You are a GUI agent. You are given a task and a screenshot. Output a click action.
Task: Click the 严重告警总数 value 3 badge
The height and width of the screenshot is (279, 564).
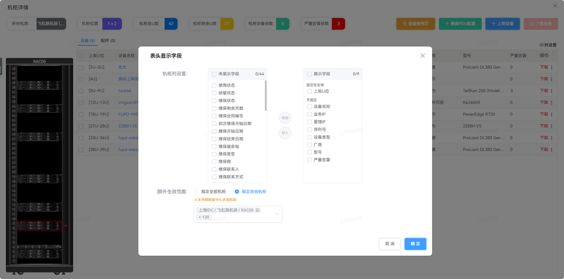338,24
